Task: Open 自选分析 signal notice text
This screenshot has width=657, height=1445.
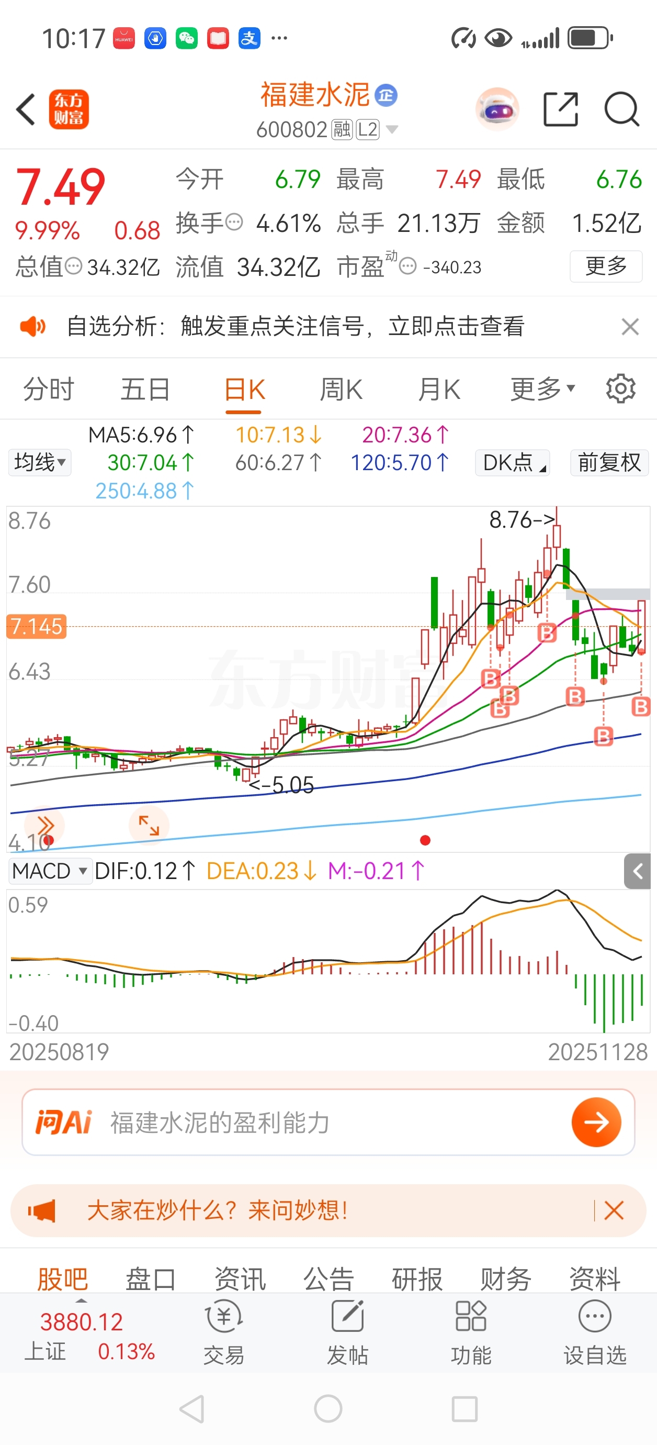Action: [x=296, y=326]
